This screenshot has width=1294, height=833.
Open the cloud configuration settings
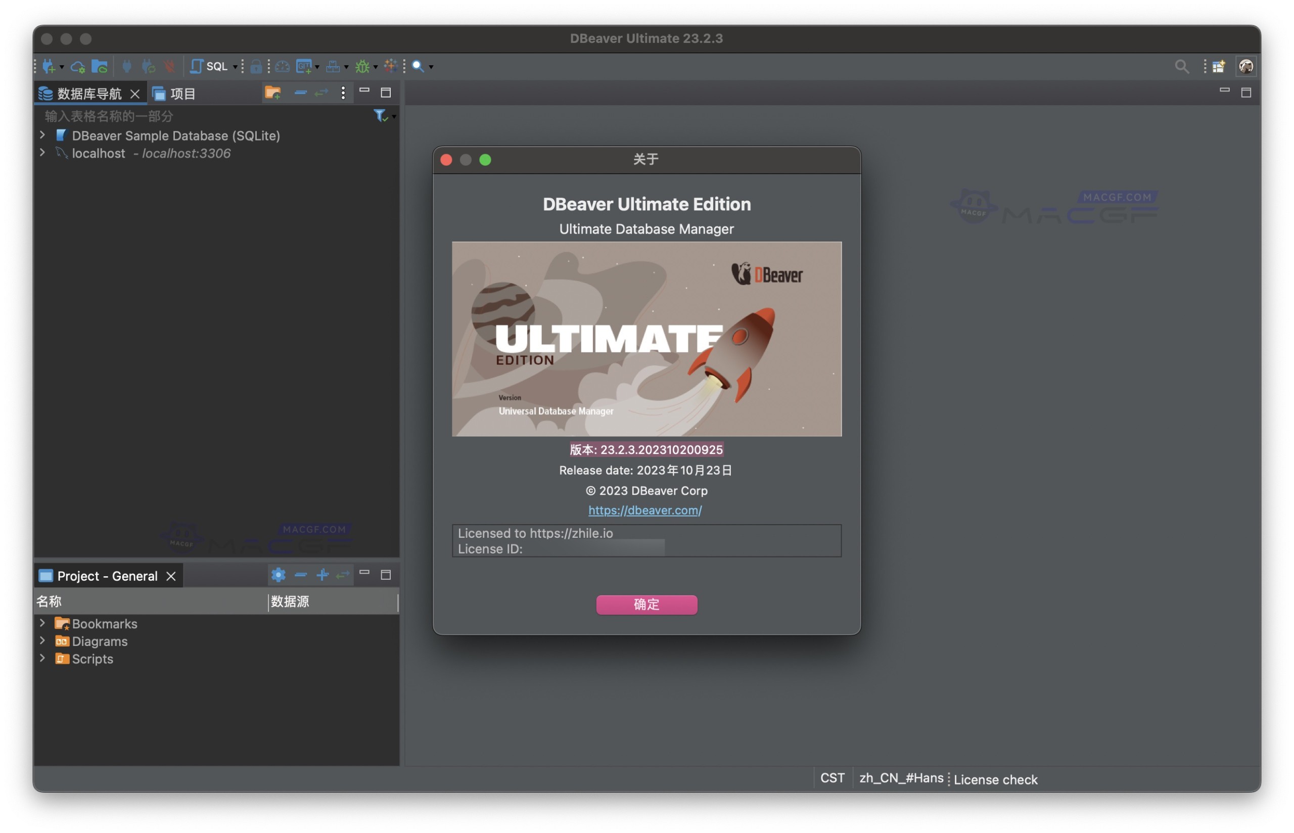(x=77, y=66)
